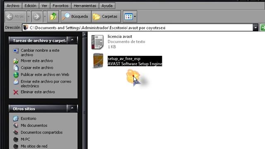Open Documentos compartidos link
Screen dimensions: 265x149
click(41, 132)
